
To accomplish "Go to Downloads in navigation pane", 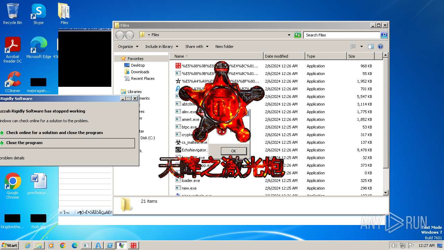I will [x=140, y=72].
